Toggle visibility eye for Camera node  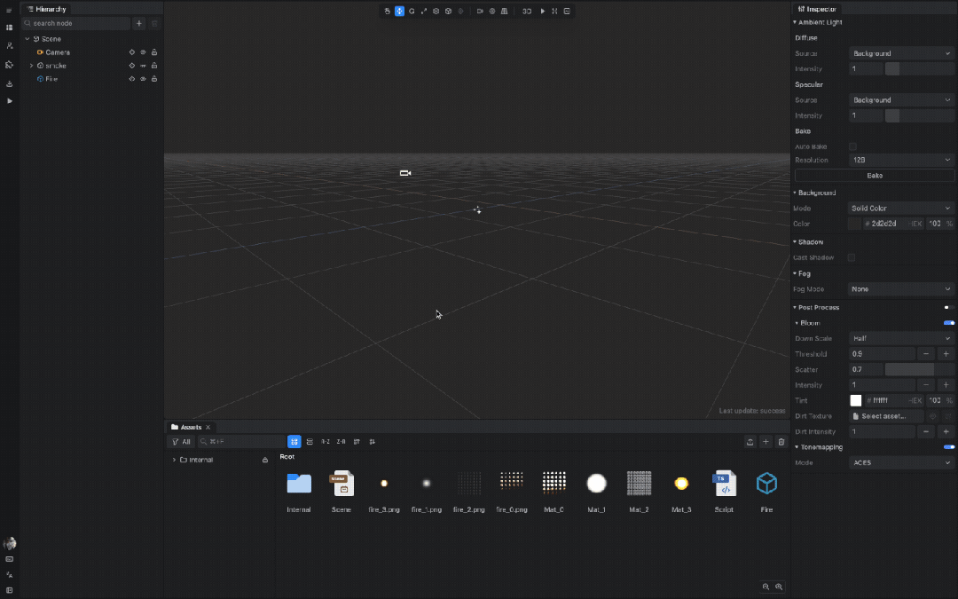pos(143,52)
